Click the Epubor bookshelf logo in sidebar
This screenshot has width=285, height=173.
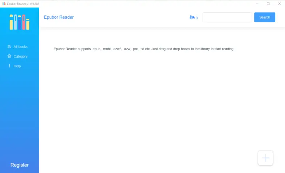click(20, 22)
